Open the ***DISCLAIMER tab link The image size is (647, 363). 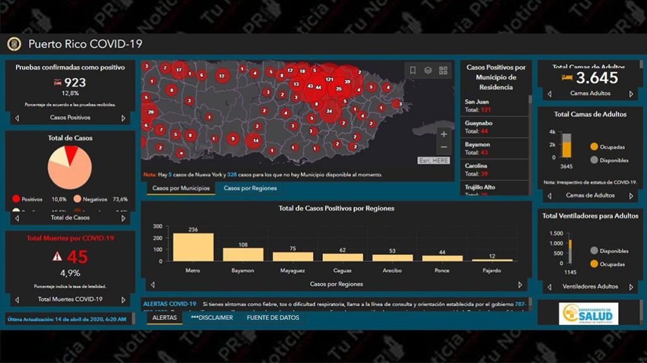pyautogui.click(x=212, y=318)
